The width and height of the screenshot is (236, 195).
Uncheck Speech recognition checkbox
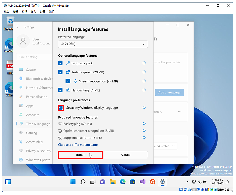(x=68, y=81)
